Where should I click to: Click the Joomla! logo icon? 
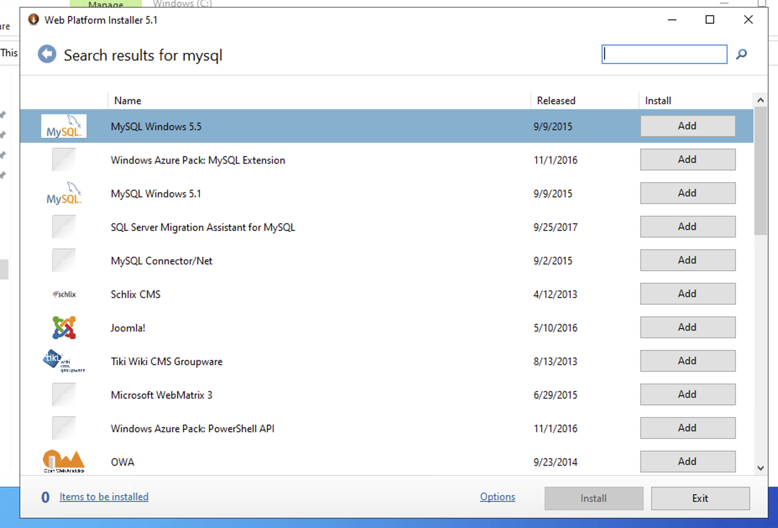coord(64,327)
